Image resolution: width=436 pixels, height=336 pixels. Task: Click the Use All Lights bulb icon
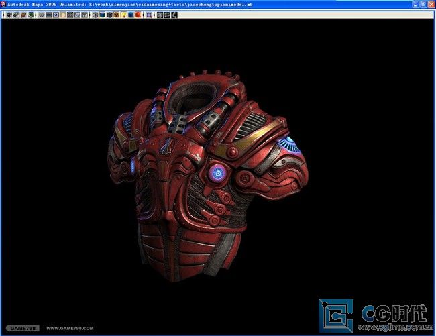pyautogui.click(x=123, y=15)
